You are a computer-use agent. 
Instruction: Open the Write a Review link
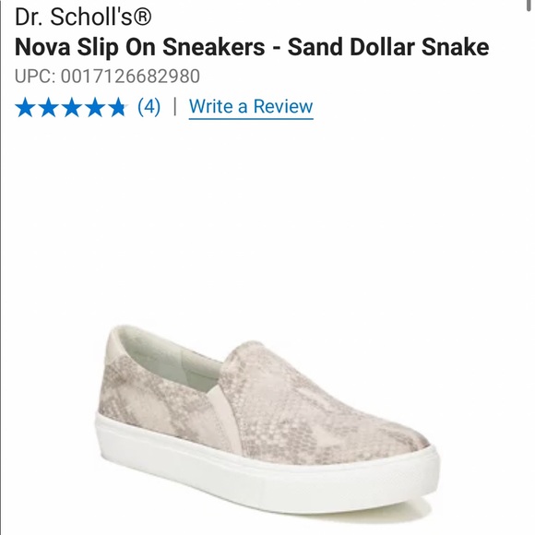pos(251,107)
